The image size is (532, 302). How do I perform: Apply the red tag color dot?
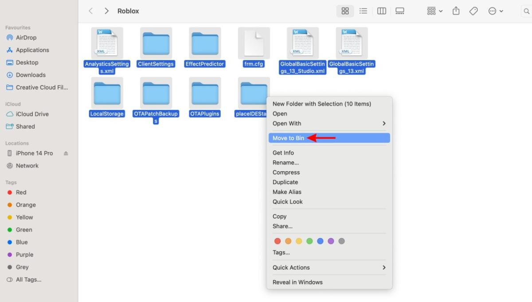278,241
